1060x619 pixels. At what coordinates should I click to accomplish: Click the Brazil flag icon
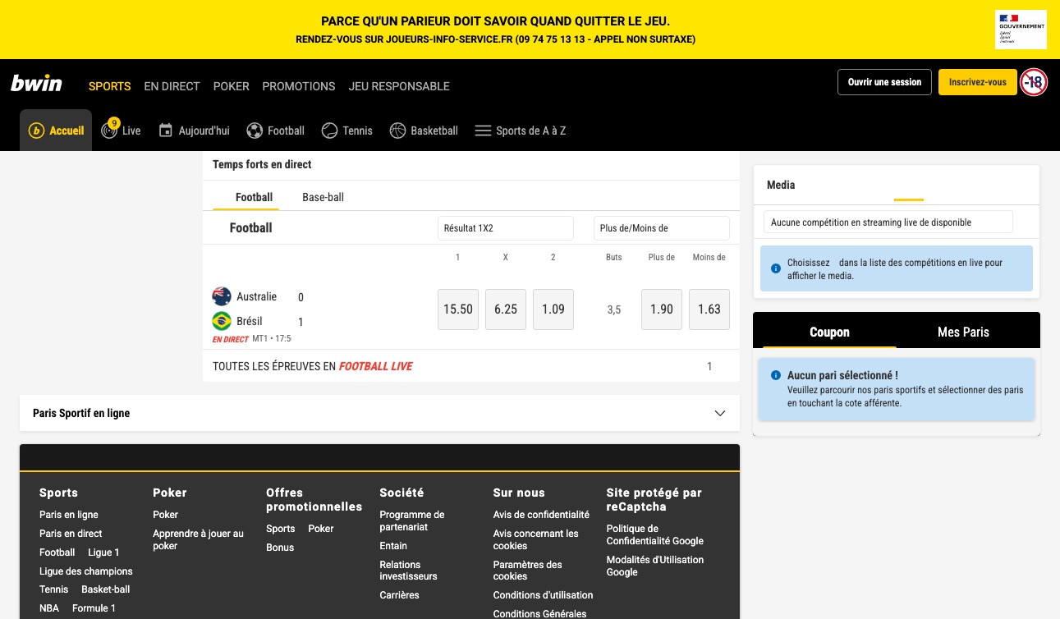tap(222, 321)
